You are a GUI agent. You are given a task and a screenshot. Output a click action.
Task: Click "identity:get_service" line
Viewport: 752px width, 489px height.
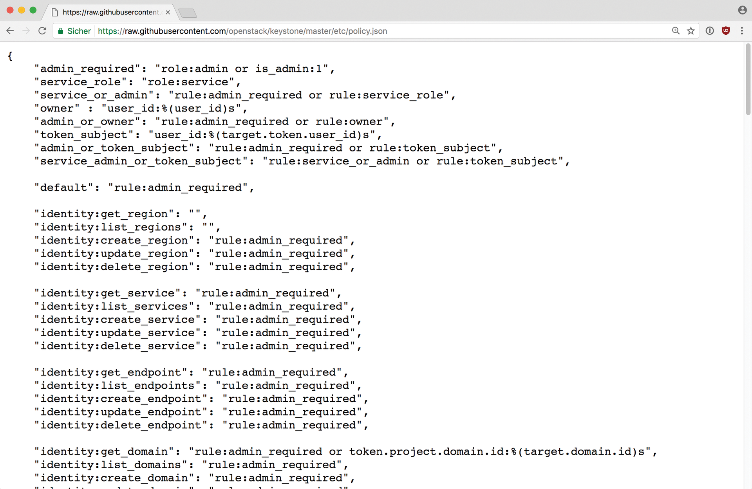tap(188, 293)
